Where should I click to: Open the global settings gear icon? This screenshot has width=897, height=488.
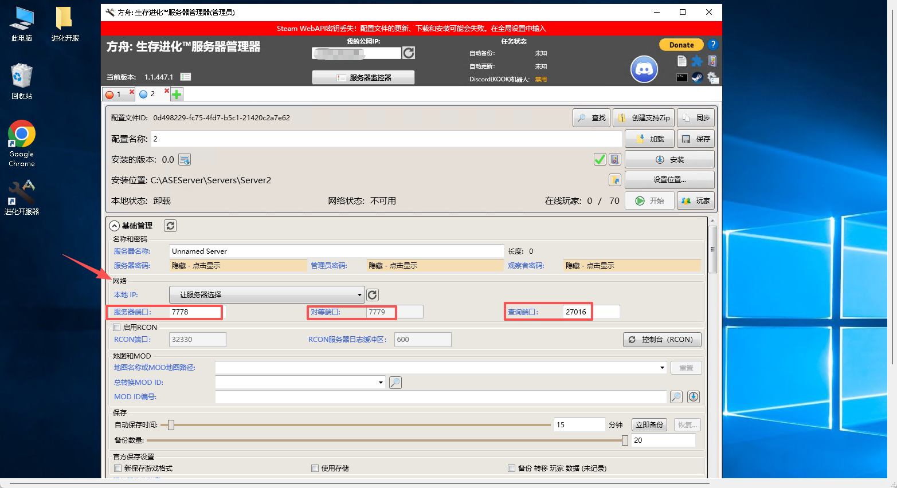coord(712,77)
